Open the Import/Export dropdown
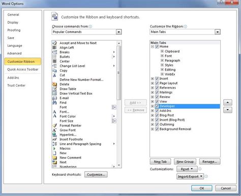This screenshot has height=196, width=241. [190, 177]
